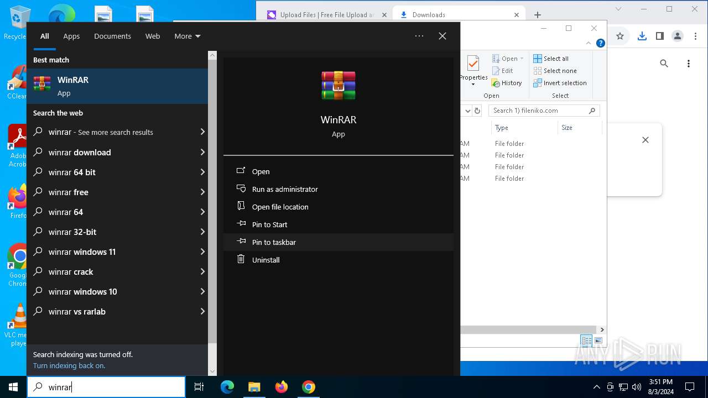Click the network icon in system tray

[623, 387]
